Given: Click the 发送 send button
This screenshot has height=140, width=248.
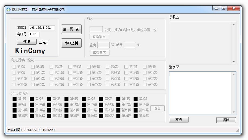Looking at the screenshot, I should click(x=179, y=120).
